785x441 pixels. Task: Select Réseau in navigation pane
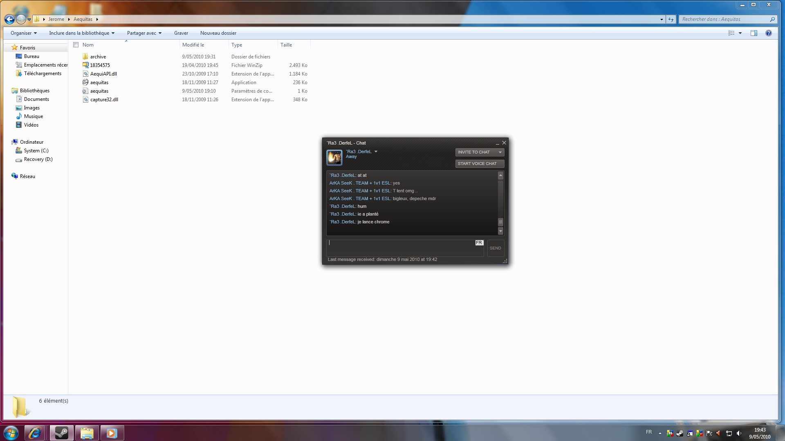27,176
